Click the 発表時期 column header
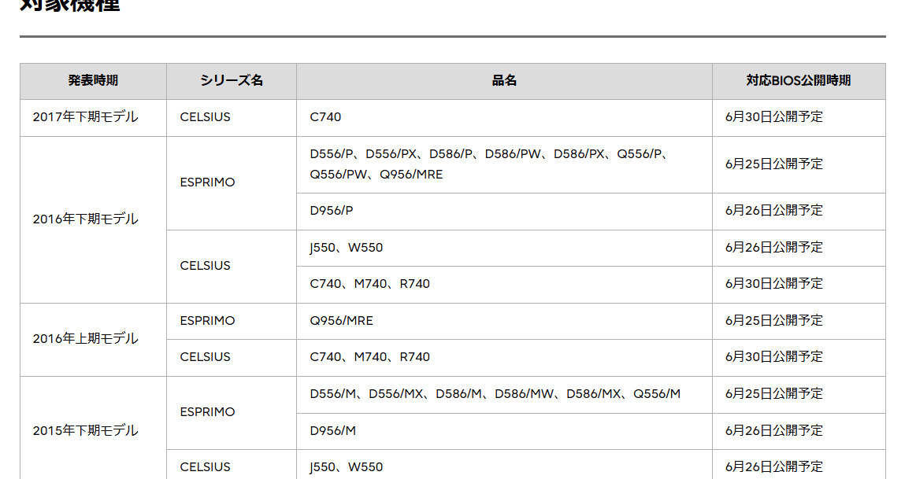This screenshot has height=479, width=916. click(94, 81)
